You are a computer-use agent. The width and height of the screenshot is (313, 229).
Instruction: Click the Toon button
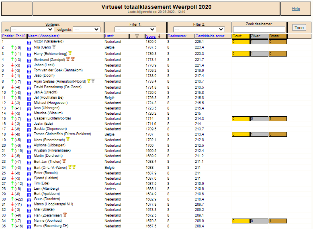[299, 28]
